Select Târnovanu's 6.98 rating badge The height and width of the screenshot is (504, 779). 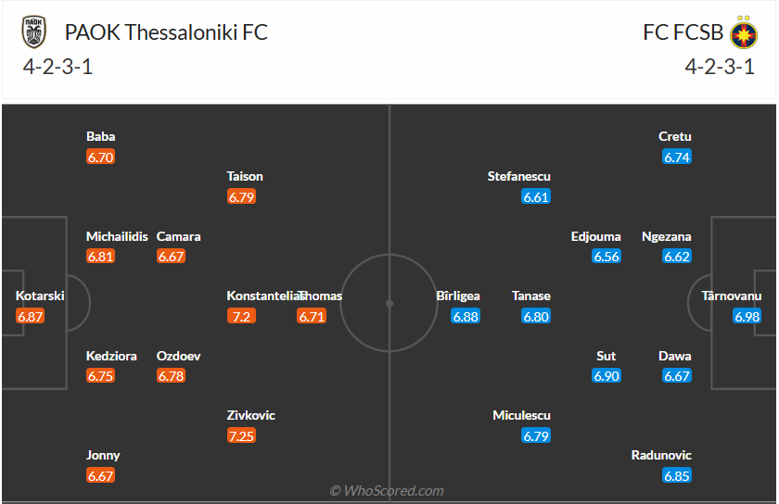pyautogui.click(x=747, y=317)
